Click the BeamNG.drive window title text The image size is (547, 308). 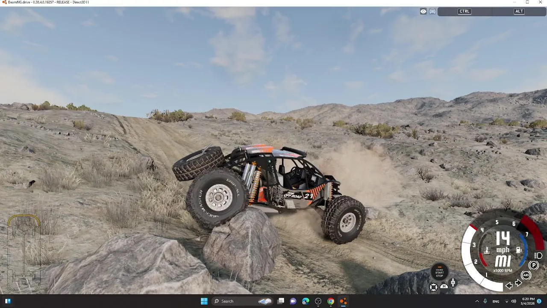(x=48, y=2)
